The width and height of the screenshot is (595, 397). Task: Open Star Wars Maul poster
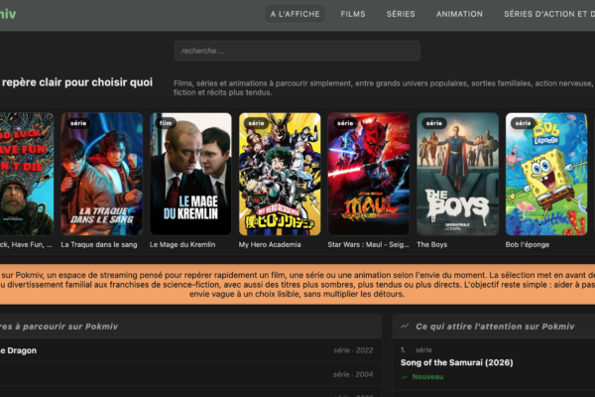click(x=369, y=174)
